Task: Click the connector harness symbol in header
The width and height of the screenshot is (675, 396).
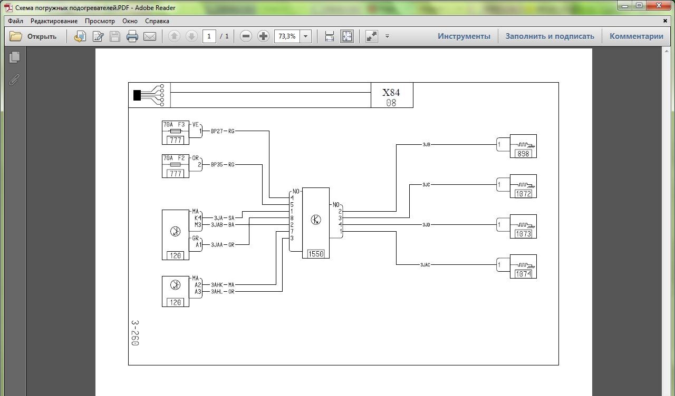Action: pyautogui.click(x=149, y=95)
